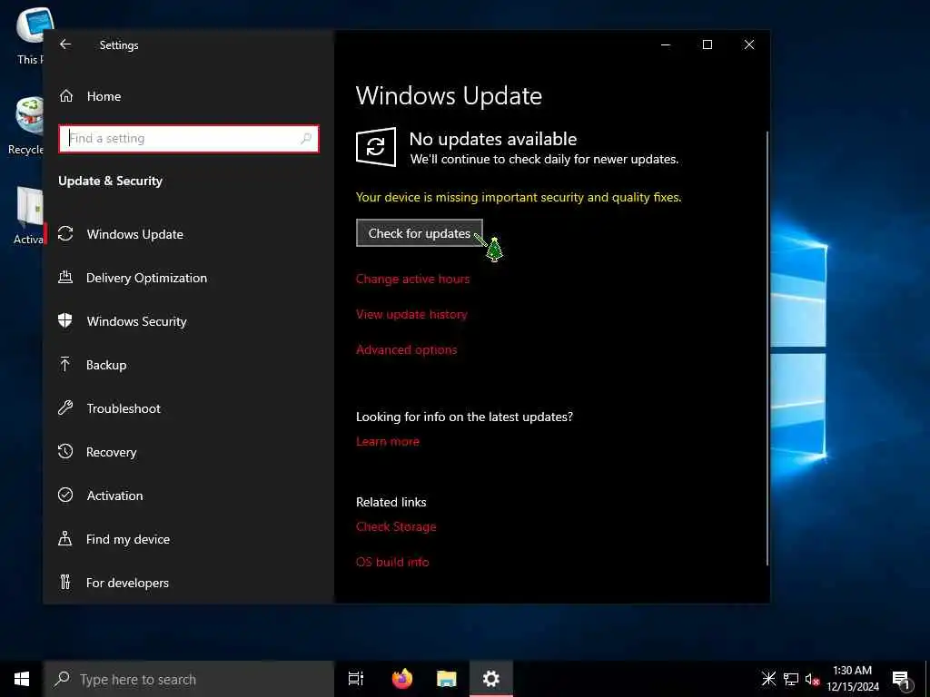Open Advanced options link
930x697 pixels.
[x=406, y=349]
